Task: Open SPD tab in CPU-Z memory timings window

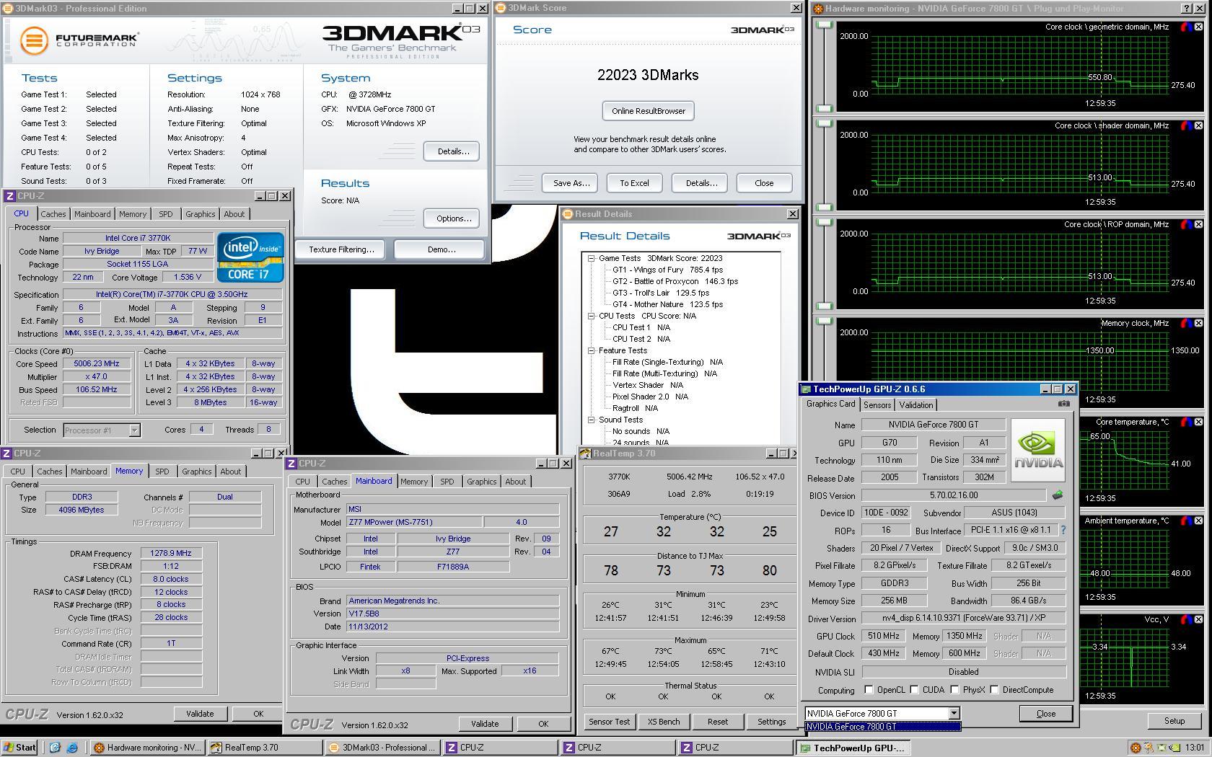Action: 162,472
